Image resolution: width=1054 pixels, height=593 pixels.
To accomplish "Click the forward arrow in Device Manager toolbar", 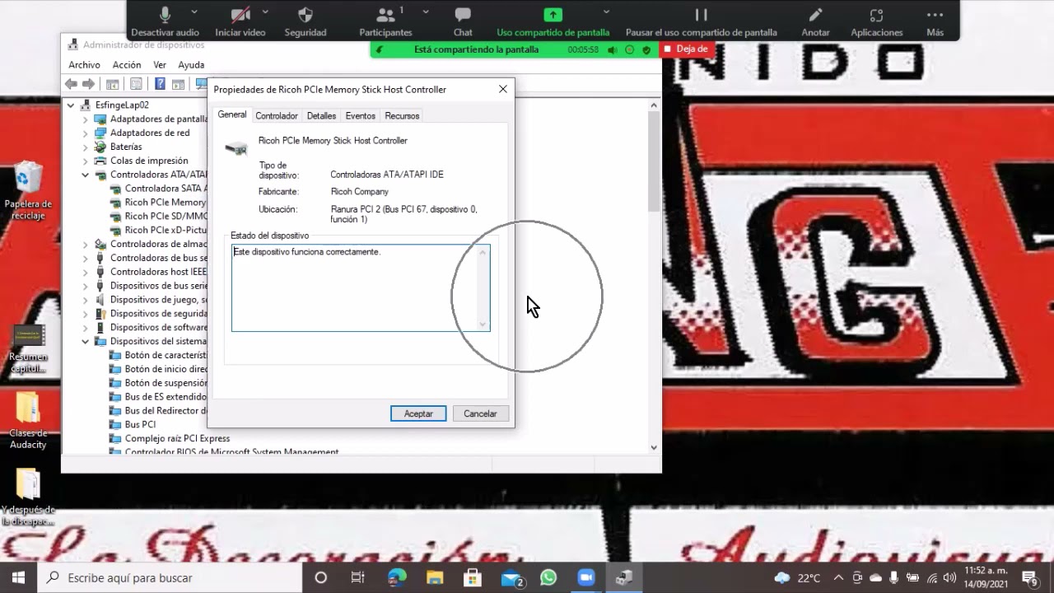I will pos(89,84).
